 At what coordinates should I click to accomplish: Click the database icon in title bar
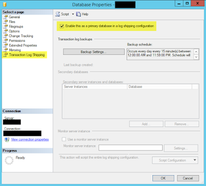tap(5, 4)
